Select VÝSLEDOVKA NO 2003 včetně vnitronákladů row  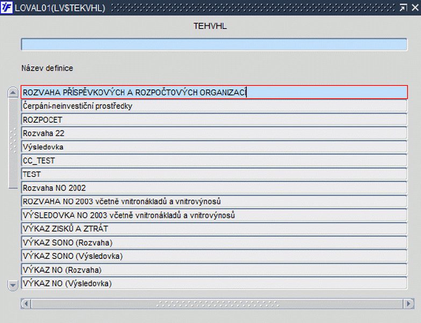[214, 215]
